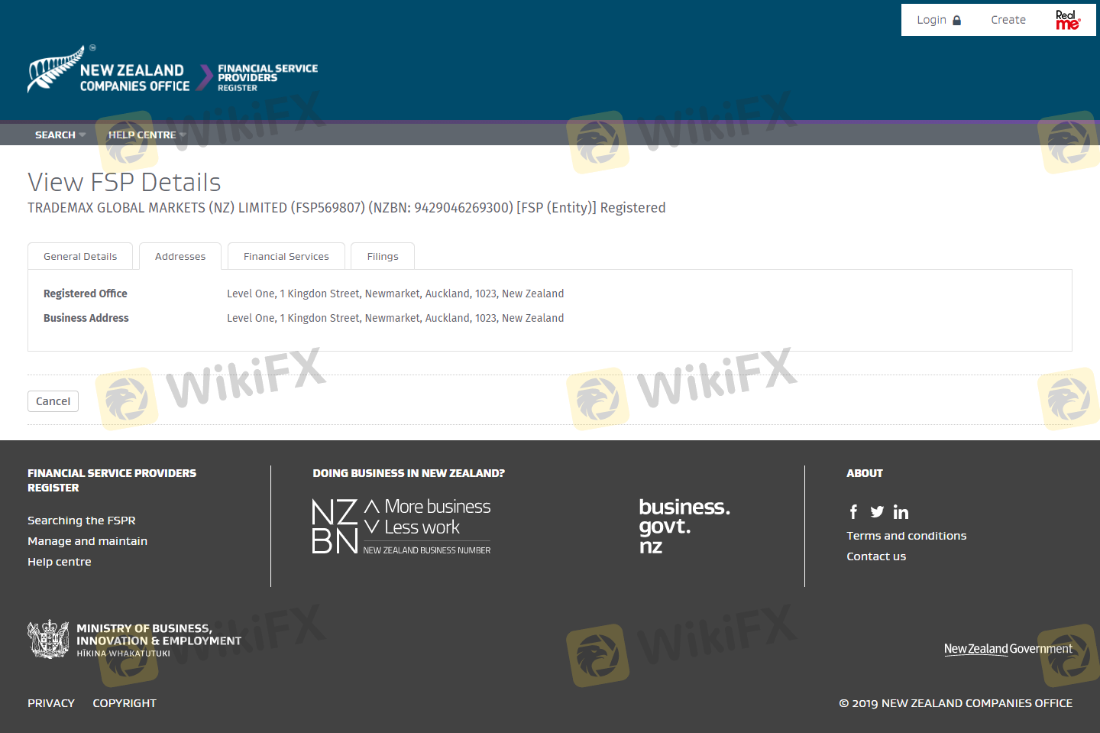
Task: Click the Ministry of Business crest logo
Action: 48,640
